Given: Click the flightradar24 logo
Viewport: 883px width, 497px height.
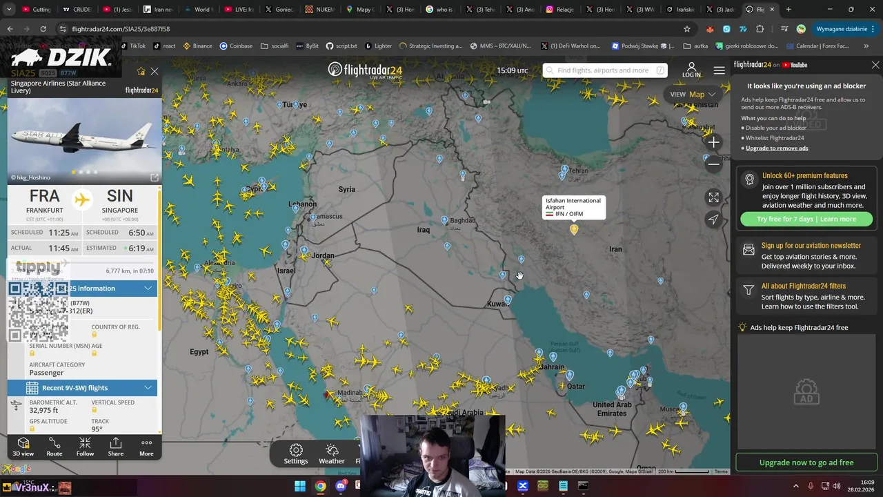Looking at the screenshot, I should point(365,70).
